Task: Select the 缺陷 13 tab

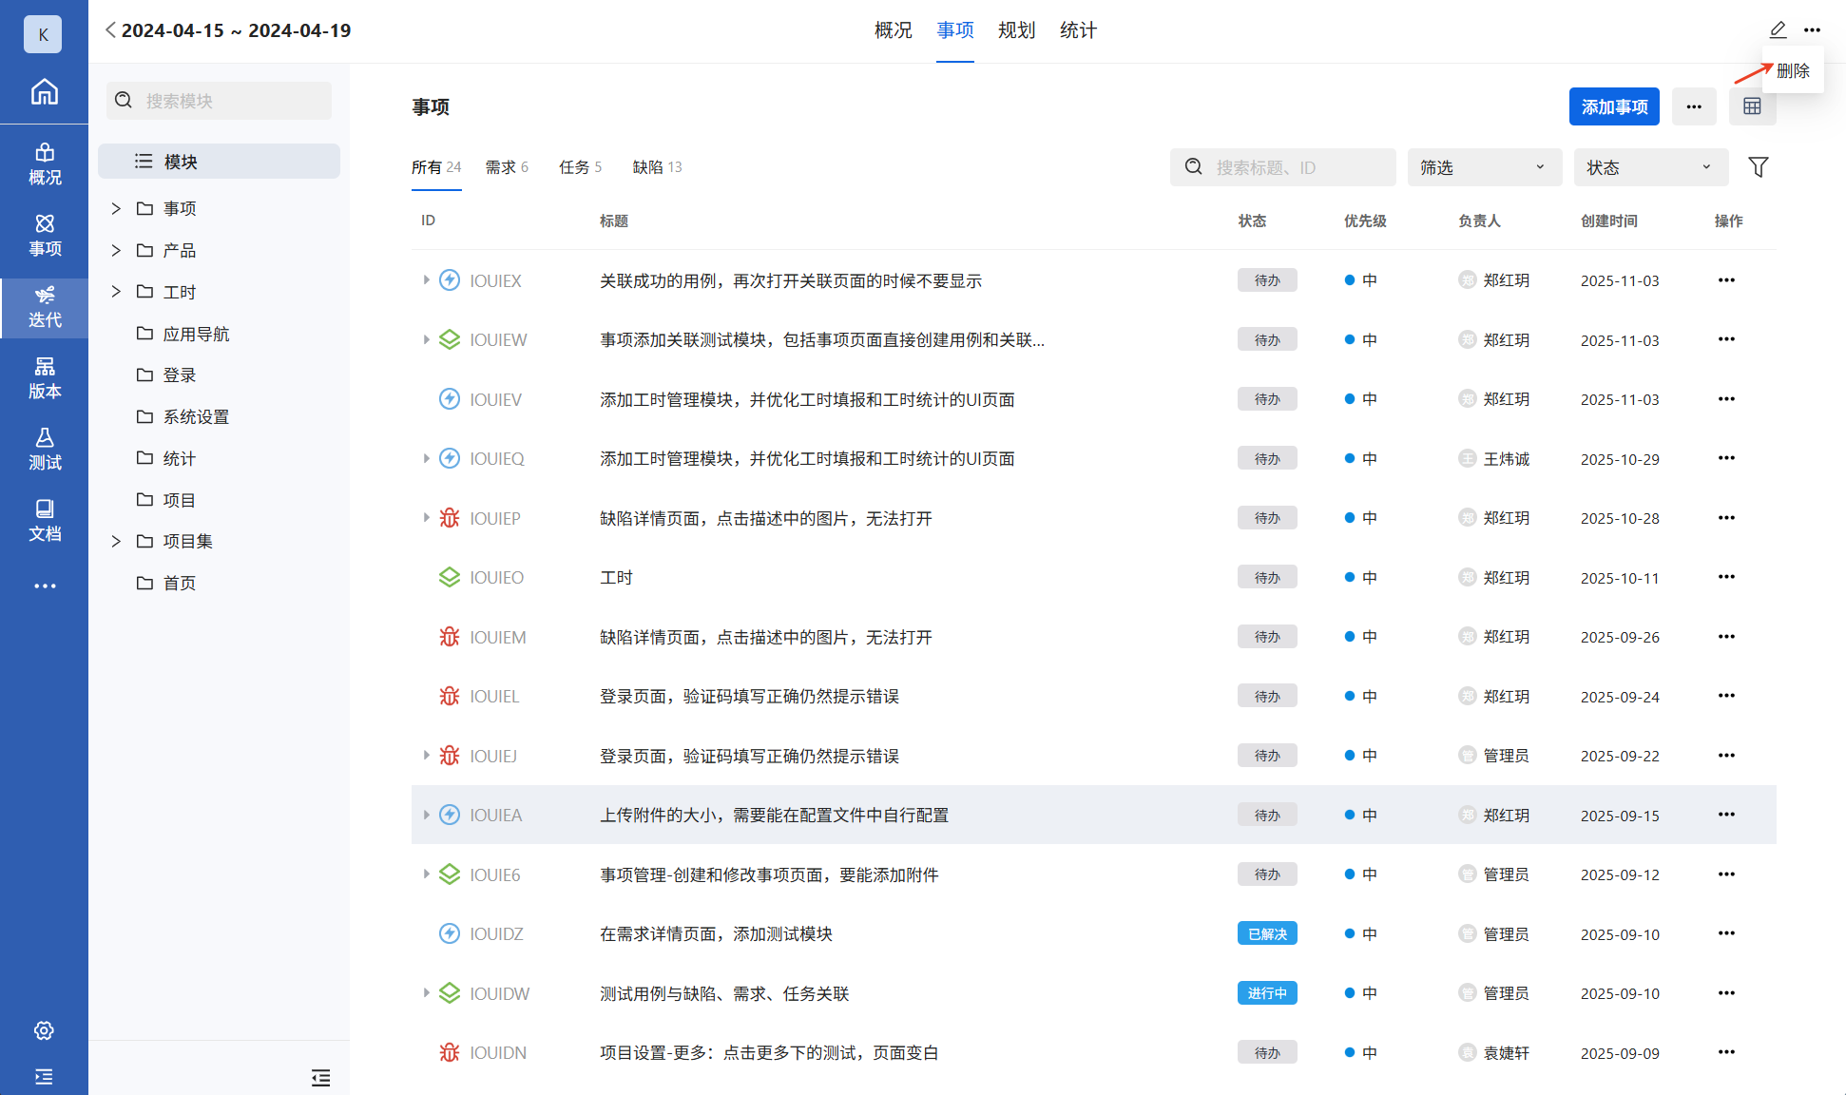Action: point(657,167)
